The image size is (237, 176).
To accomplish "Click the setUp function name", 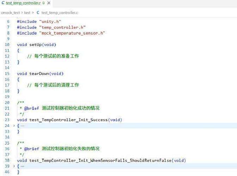I will (x=35, y=44).
